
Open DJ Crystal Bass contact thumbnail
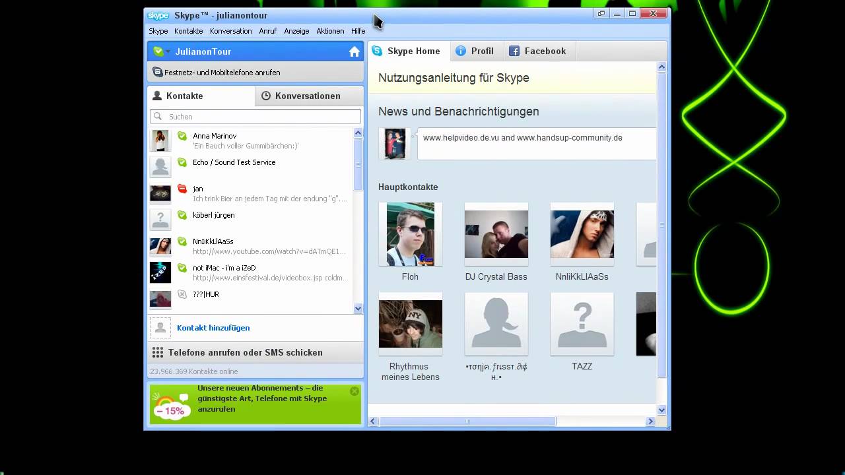click(496, 234)
